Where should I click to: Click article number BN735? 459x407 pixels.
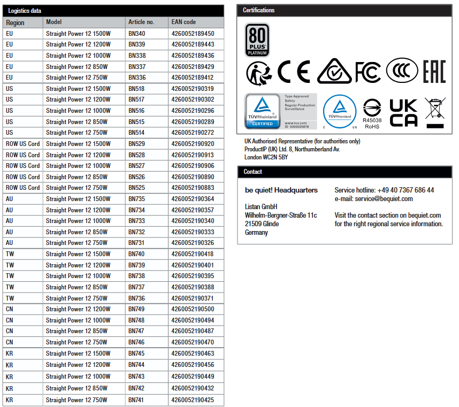point(136,198)
